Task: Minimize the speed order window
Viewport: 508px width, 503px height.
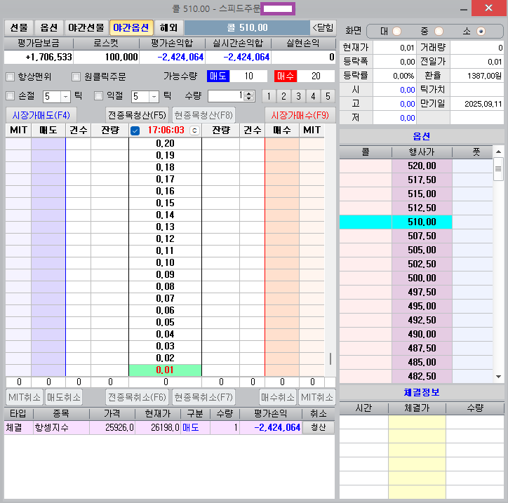Action: tap(464, 8)
